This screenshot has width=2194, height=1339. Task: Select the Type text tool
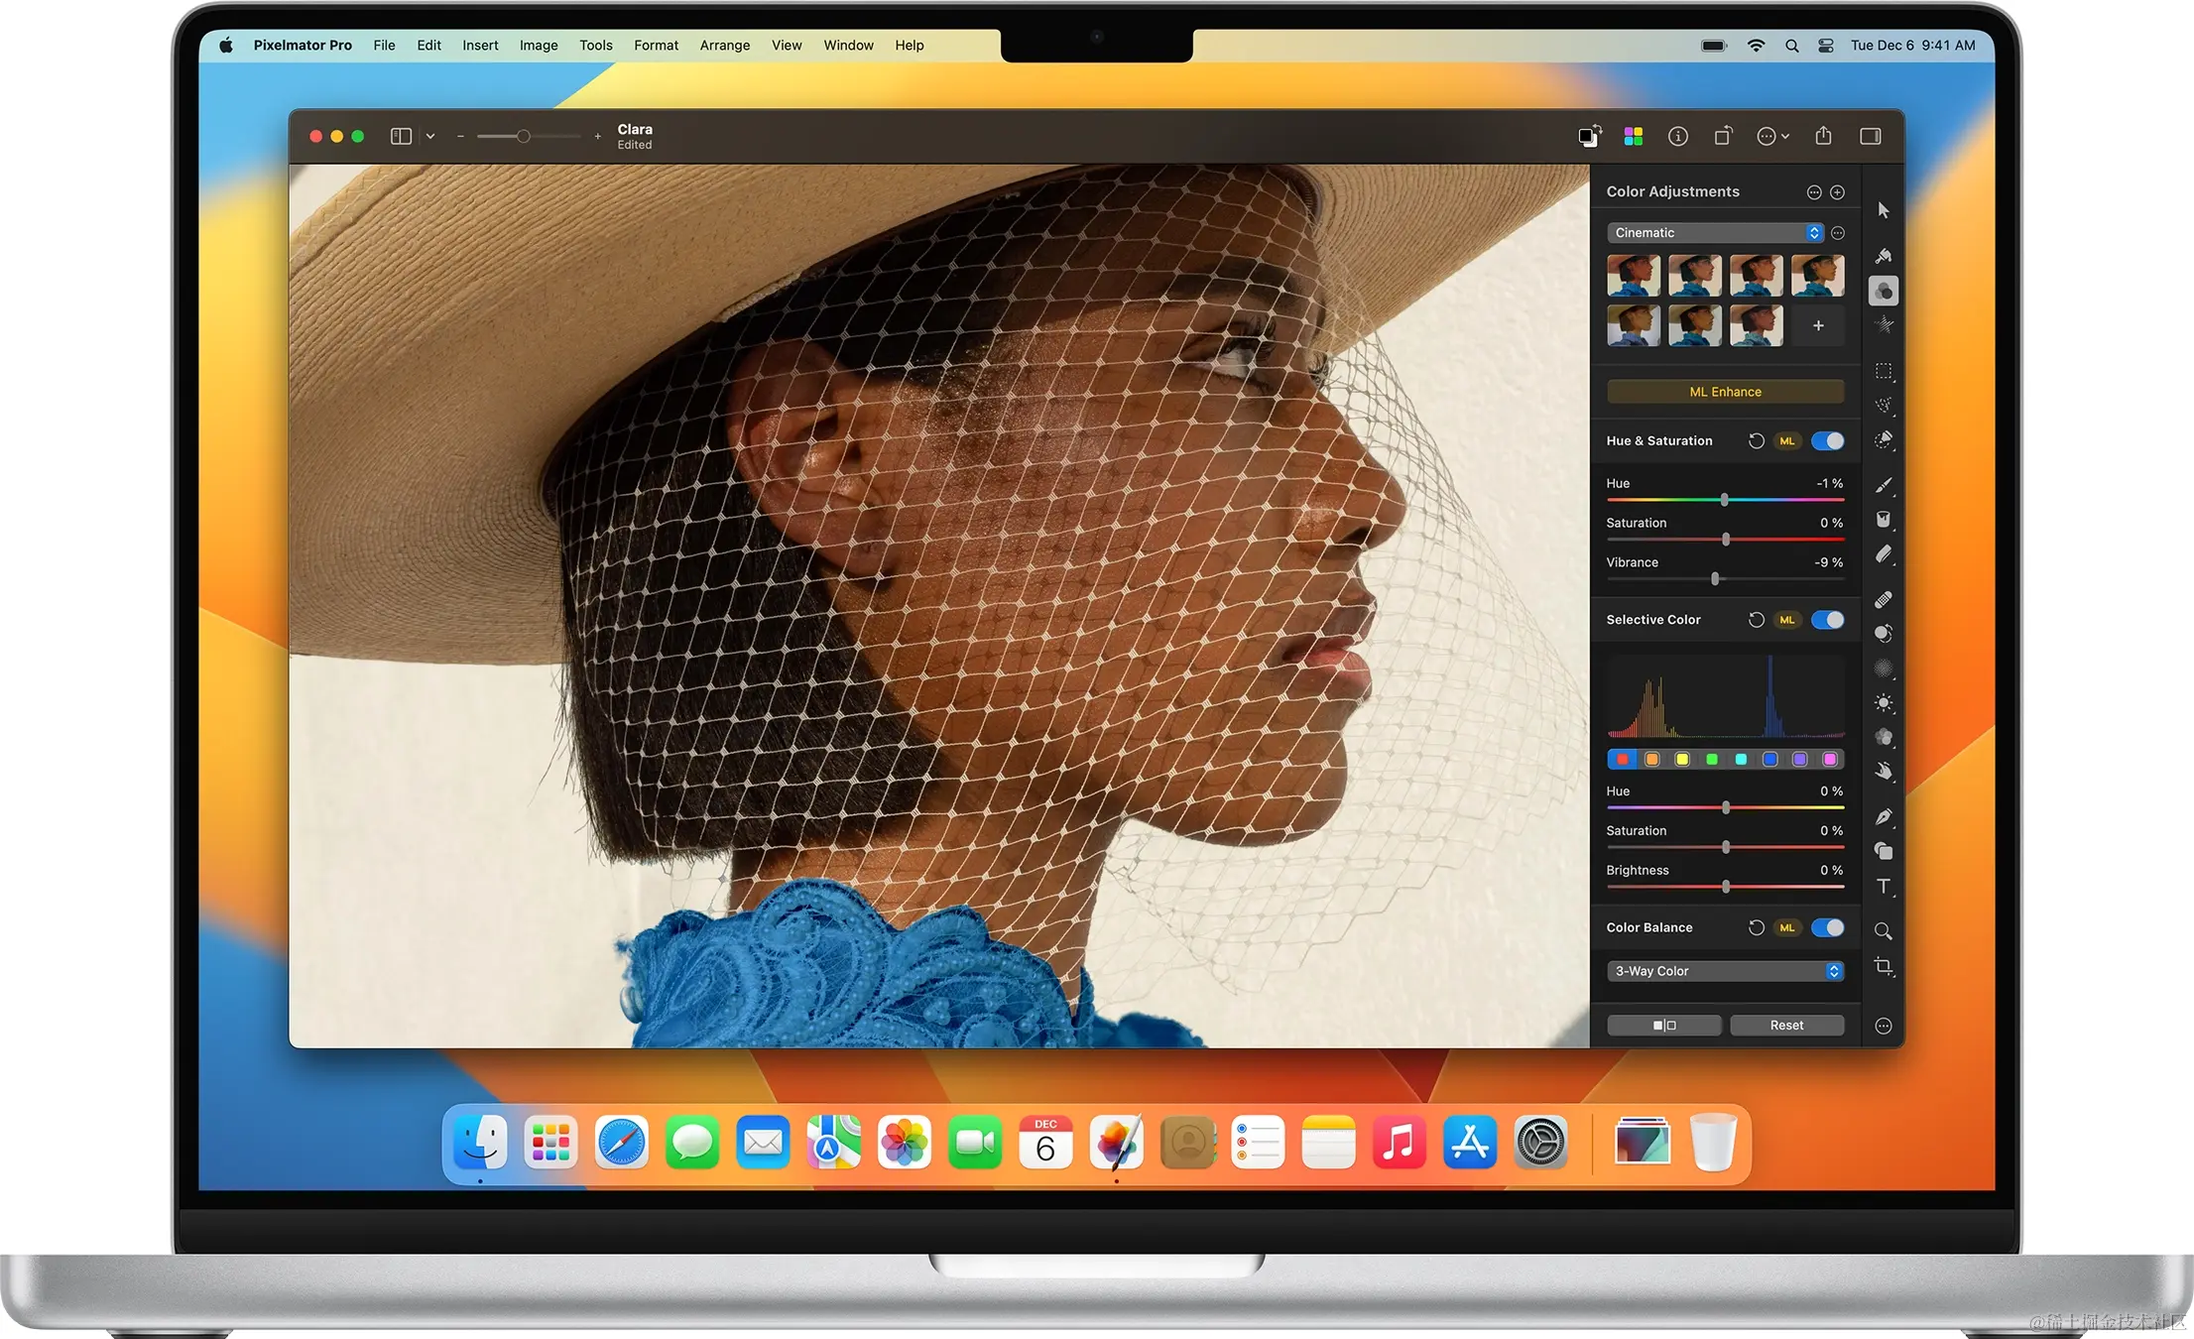(x=1883, y=887)
